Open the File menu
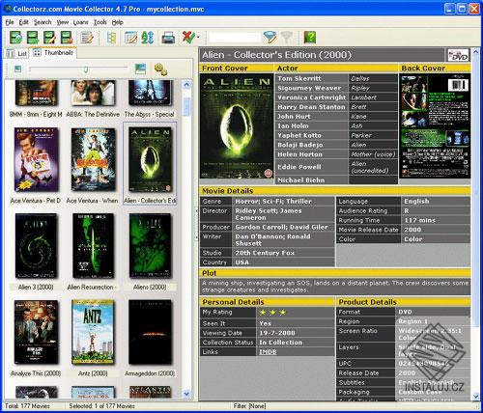Image resolution: width=483 pixels, height=413 pixels. (10, 22)
